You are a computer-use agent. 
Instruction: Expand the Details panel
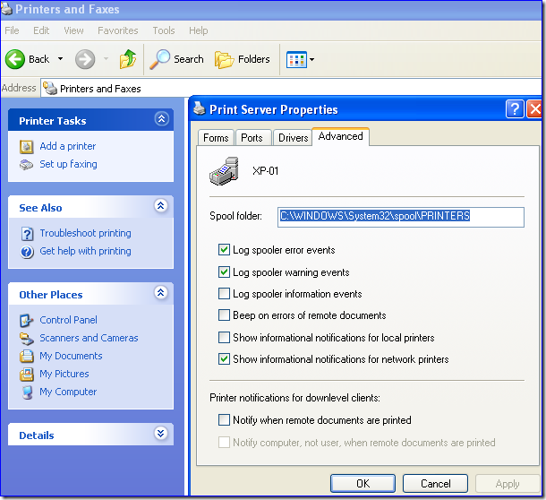161,434
